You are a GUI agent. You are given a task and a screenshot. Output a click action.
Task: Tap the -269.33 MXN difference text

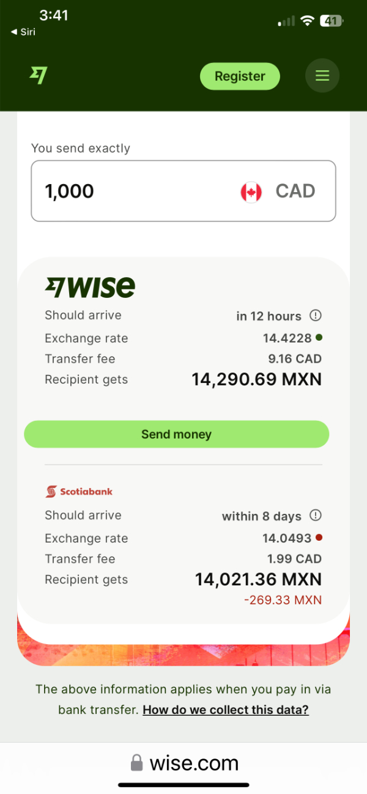[x=283, y=600]
